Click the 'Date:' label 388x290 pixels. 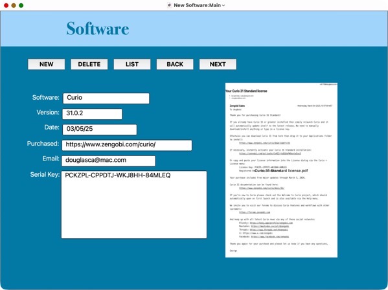[52, 128]
